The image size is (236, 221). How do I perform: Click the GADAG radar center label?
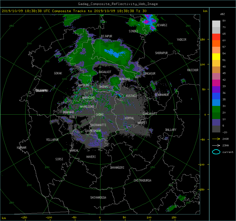coord(100,115)
